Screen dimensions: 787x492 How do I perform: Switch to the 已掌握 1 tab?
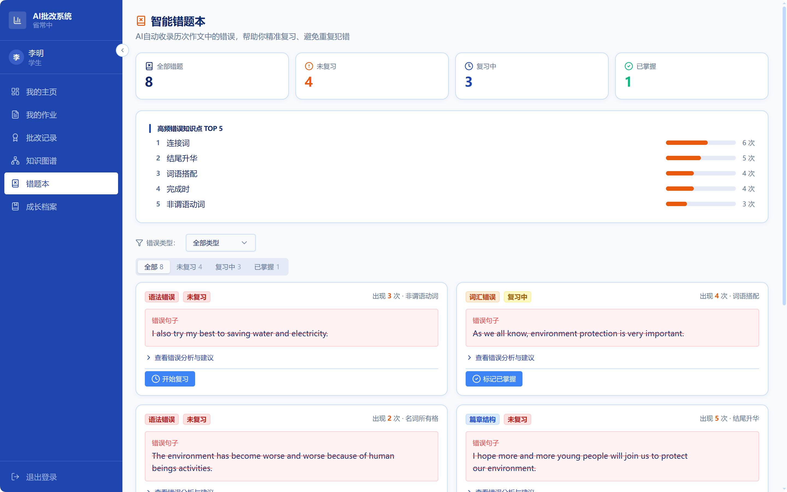coord(267,267)
